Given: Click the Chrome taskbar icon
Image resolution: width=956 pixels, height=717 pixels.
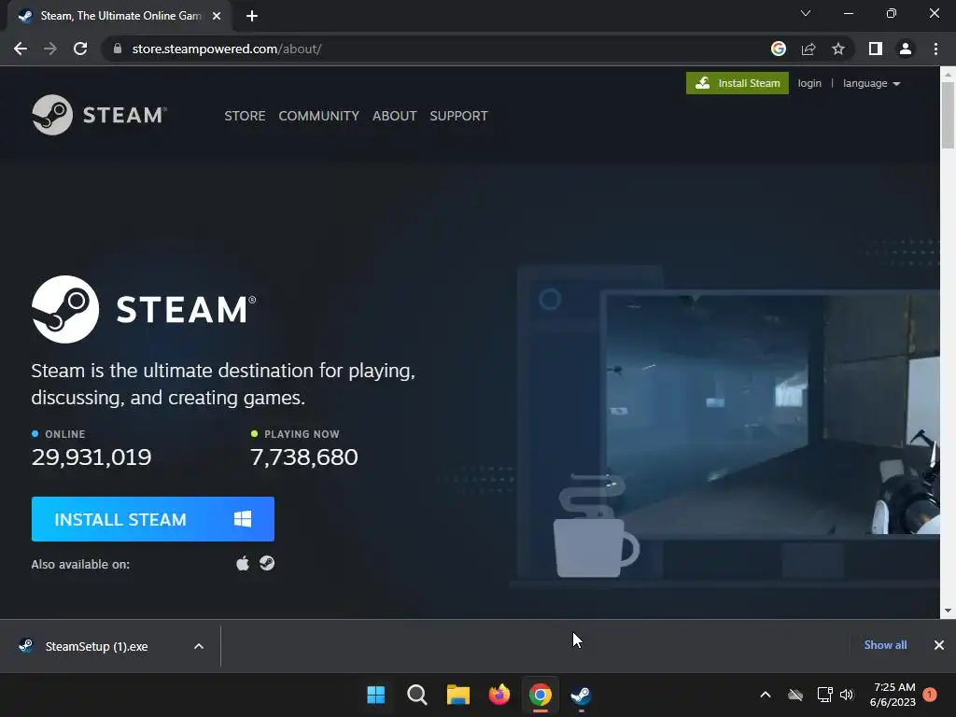Looking at the screenshot, I should click(x=541, y=695).
